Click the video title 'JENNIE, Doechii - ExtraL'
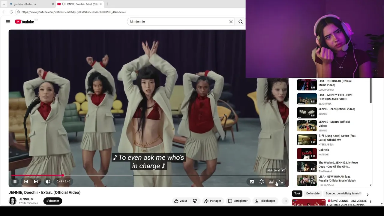384x216 pixels. point(44,193)
